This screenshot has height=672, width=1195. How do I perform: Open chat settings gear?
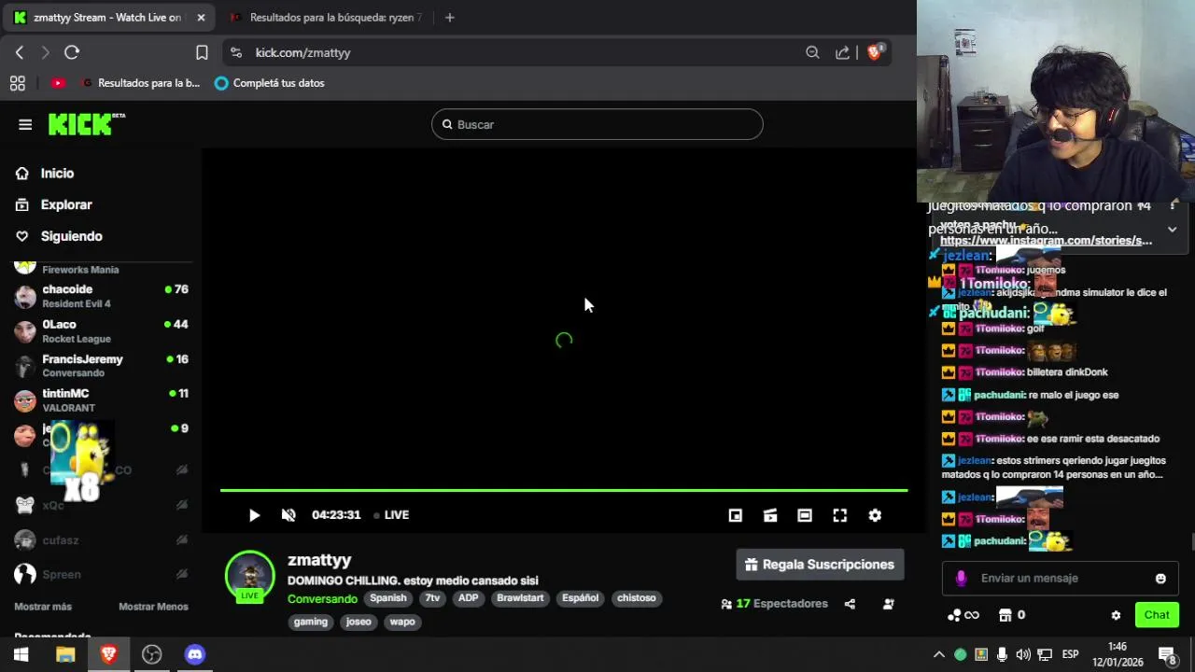[1116, 615]
